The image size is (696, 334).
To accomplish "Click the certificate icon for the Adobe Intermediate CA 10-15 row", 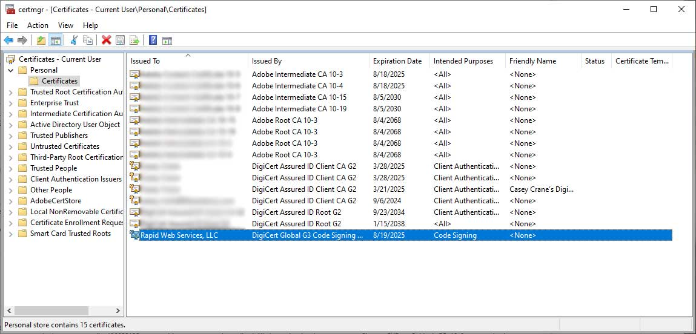I will (x=134, y=97).
